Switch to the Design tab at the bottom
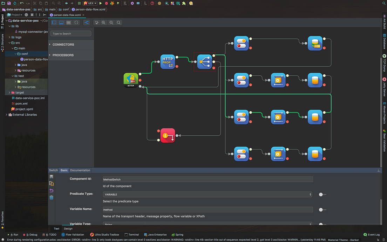 click(x=68, y=228)
